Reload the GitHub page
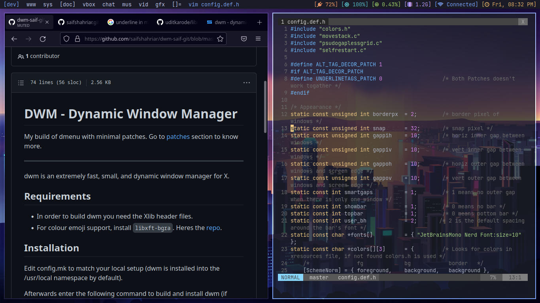Image resolution: width=540 pixels, height=303 pixels. click(x=43, y=39)
